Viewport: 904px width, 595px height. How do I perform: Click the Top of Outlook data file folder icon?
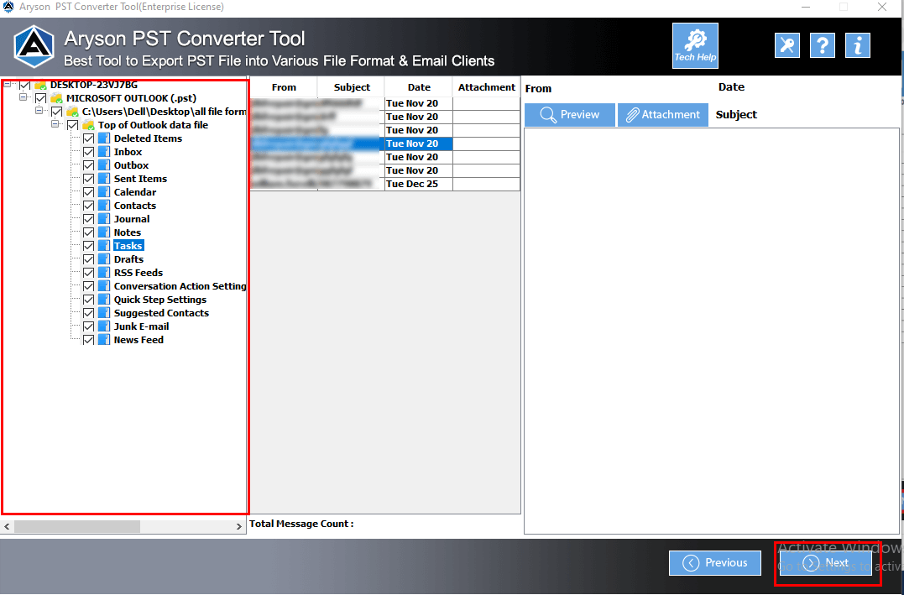point(86,124)
